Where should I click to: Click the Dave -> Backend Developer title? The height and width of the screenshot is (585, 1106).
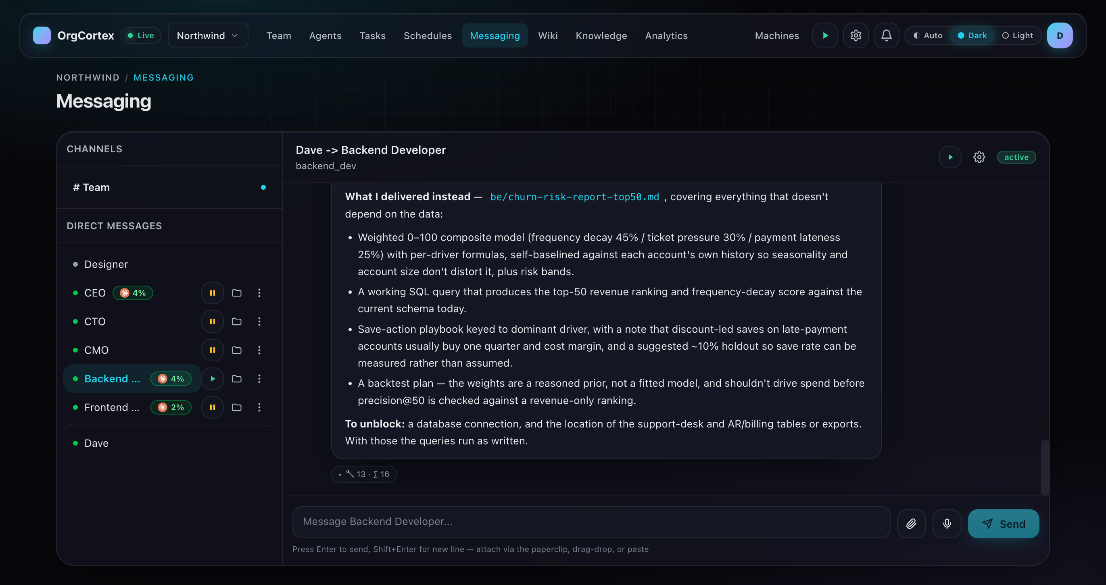click(x=371, y=150)
